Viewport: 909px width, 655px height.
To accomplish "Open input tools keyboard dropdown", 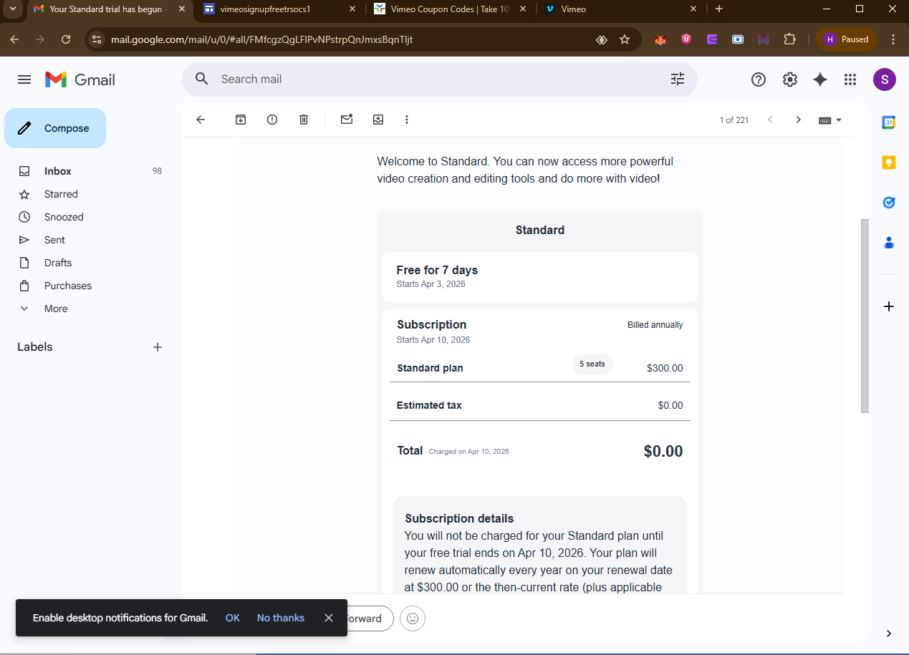I will pos(830,120).
